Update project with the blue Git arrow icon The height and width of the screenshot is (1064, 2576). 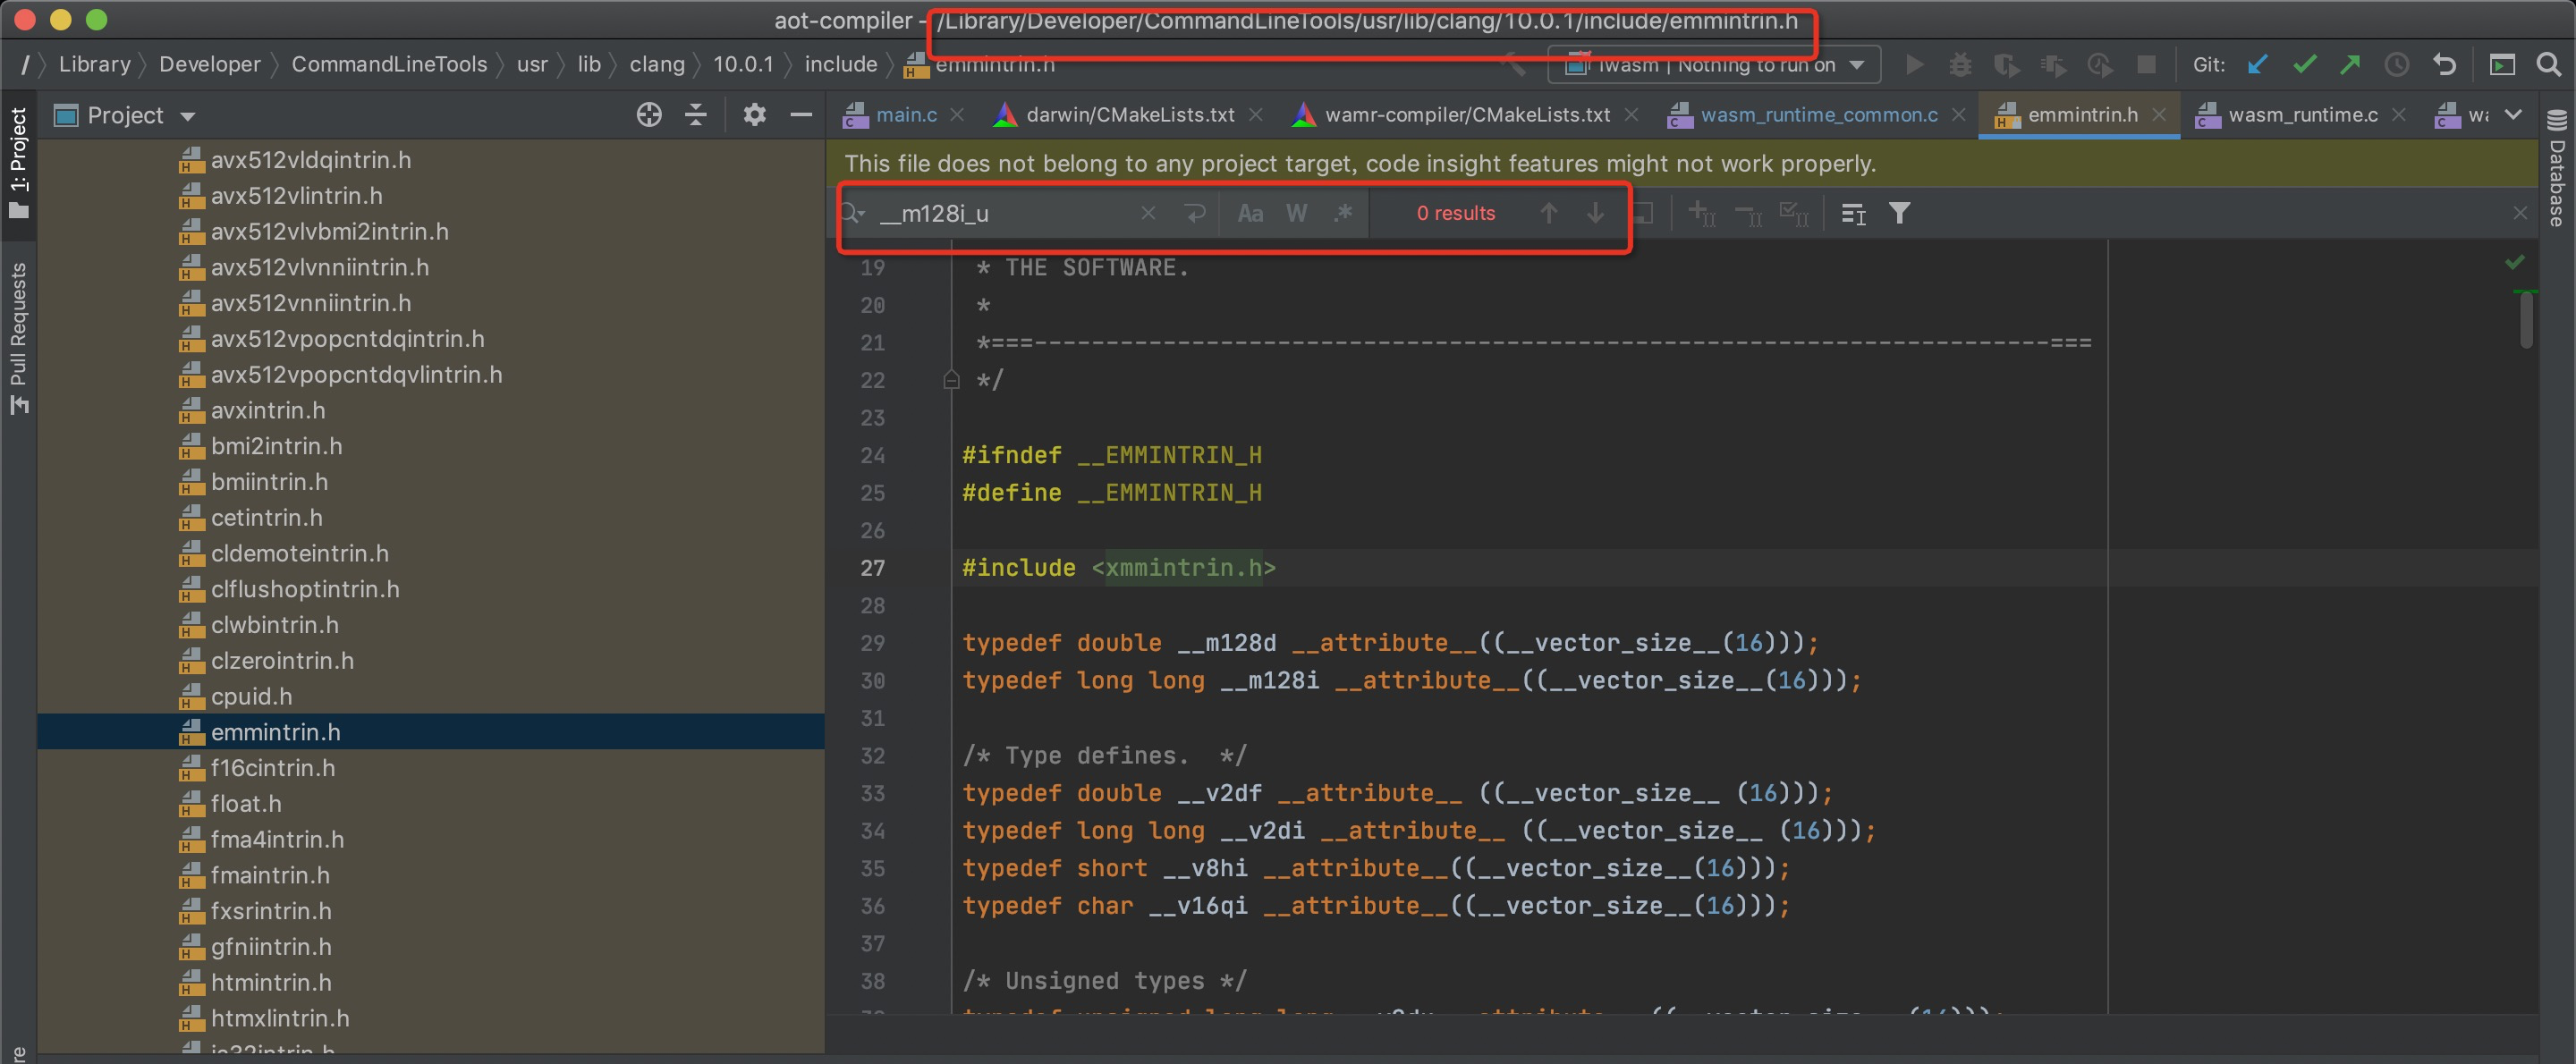click(2257, 64)
